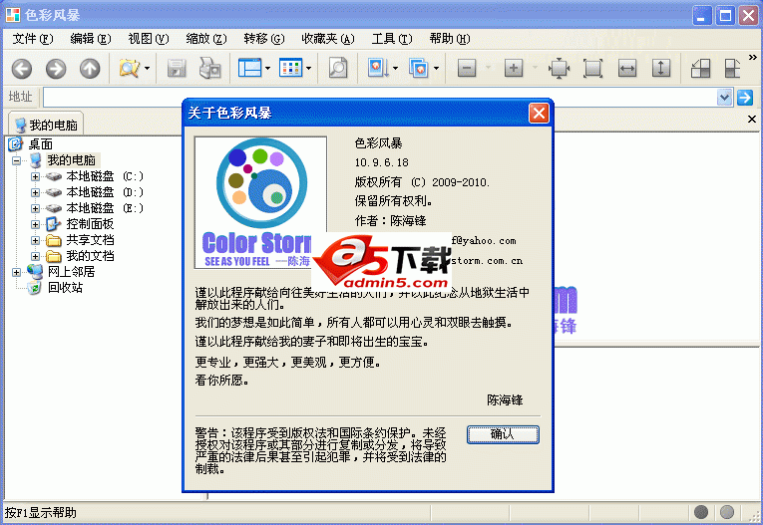
Task: Expand the 控制面板 node
Action: [35, 224]
